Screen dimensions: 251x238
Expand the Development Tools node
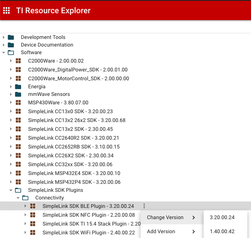click(4, 37)
